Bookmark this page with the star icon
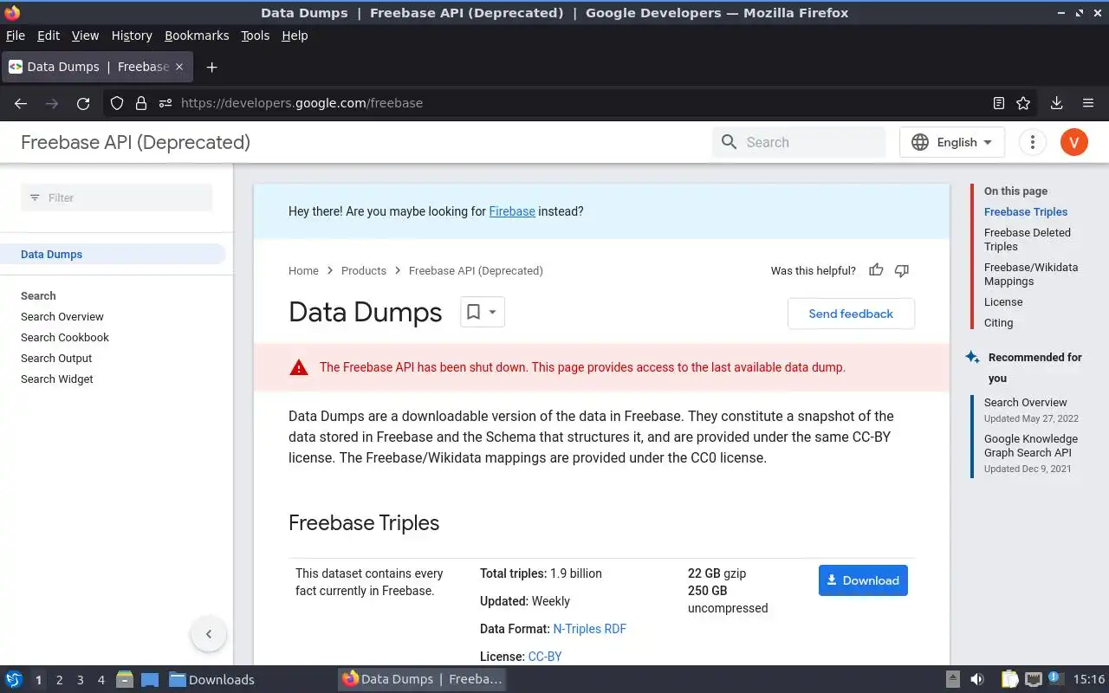The width and height of the screenshot is (1109, 693). coord(1023,103)
